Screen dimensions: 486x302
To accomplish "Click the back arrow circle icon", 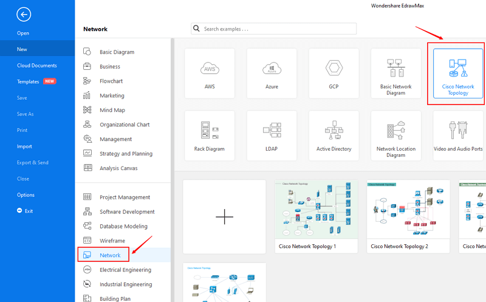I will (x=24, y=14).
